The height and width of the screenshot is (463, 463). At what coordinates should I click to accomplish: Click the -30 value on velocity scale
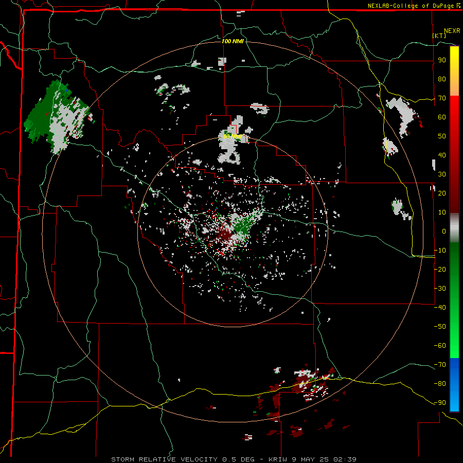point(440,289)
